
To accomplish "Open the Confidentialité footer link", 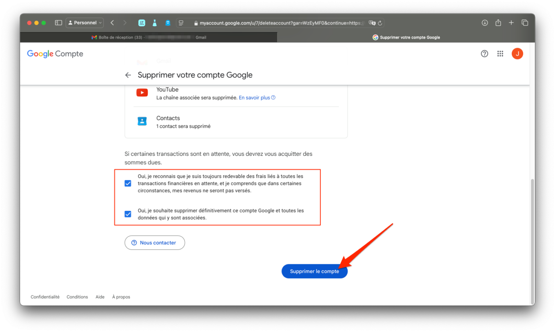I will coord(45,297).
